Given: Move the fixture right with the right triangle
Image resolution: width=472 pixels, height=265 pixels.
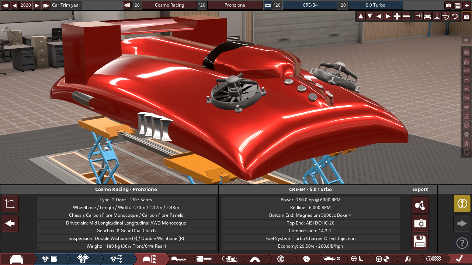Looking at the screenshot, I should click(388, 16).
